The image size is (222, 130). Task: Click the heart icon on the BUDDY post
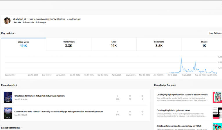130,112
